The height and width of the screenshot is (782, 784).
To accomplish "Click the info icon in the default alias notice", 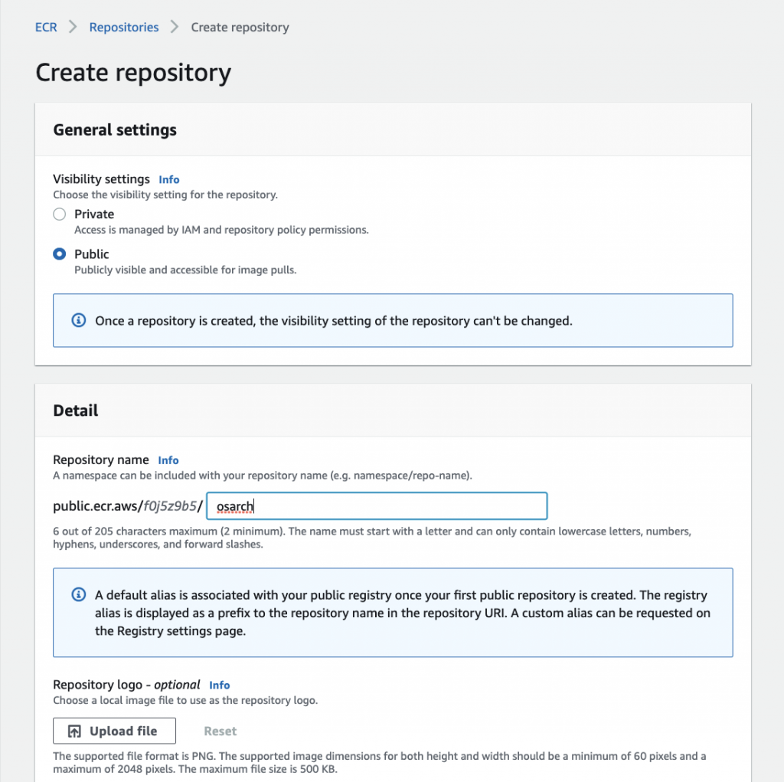I will click(x=78, y=594).
